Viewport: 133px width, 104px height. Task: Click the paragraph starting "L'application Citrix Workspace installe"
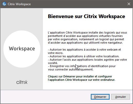pyautogui.click(x=87, y=38)
